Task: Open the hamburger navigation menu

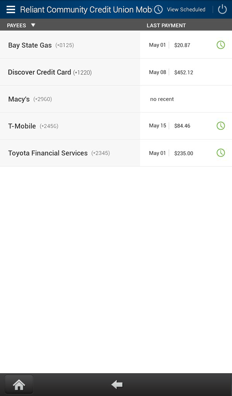Action: point(11,10)
